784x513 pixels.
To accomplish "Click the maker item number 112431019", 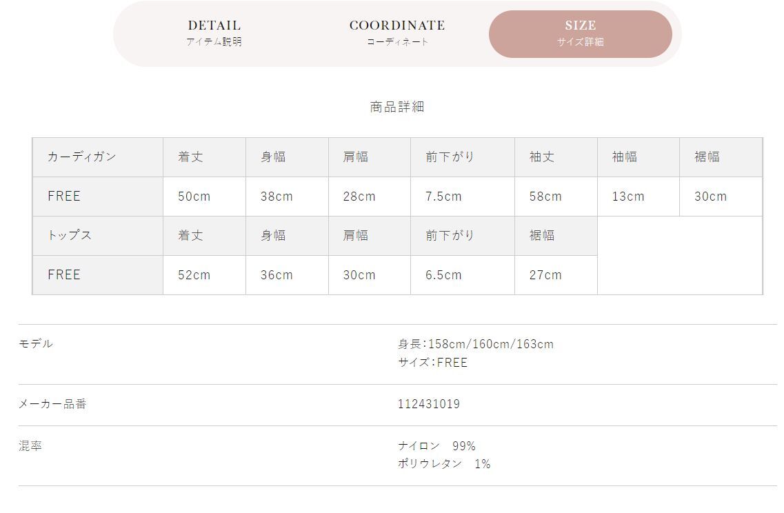I will 428,404.
